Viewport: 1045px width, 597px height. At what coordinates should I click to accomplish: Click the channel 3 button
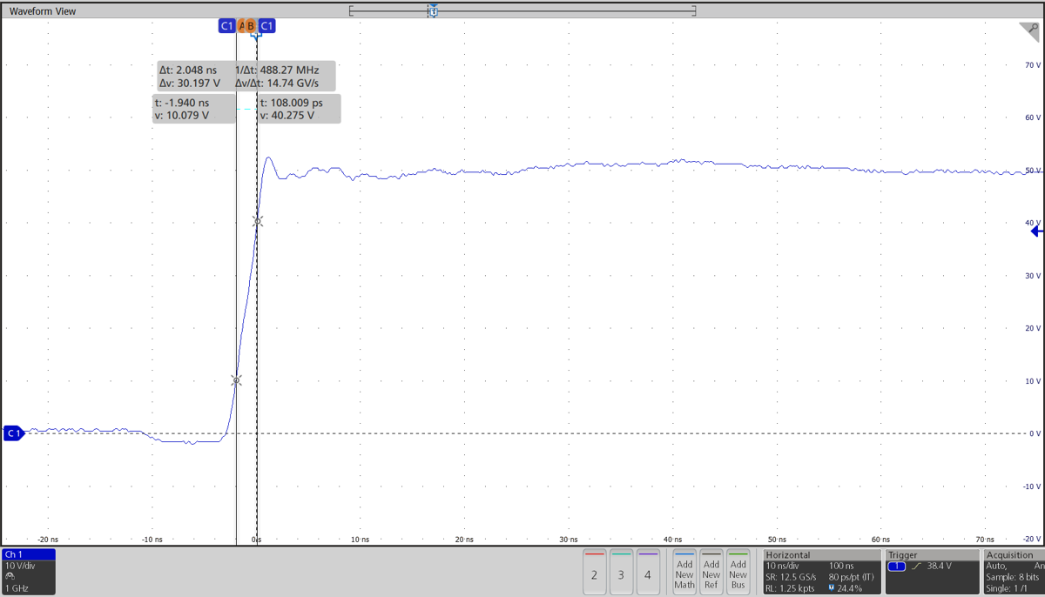click(621, 571)
